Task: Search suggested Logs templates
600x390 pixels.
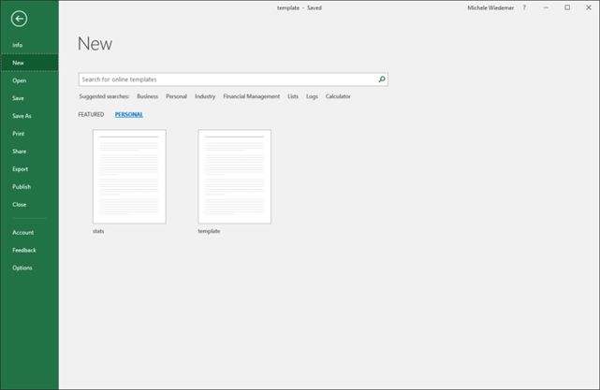Action: [312, 96]
